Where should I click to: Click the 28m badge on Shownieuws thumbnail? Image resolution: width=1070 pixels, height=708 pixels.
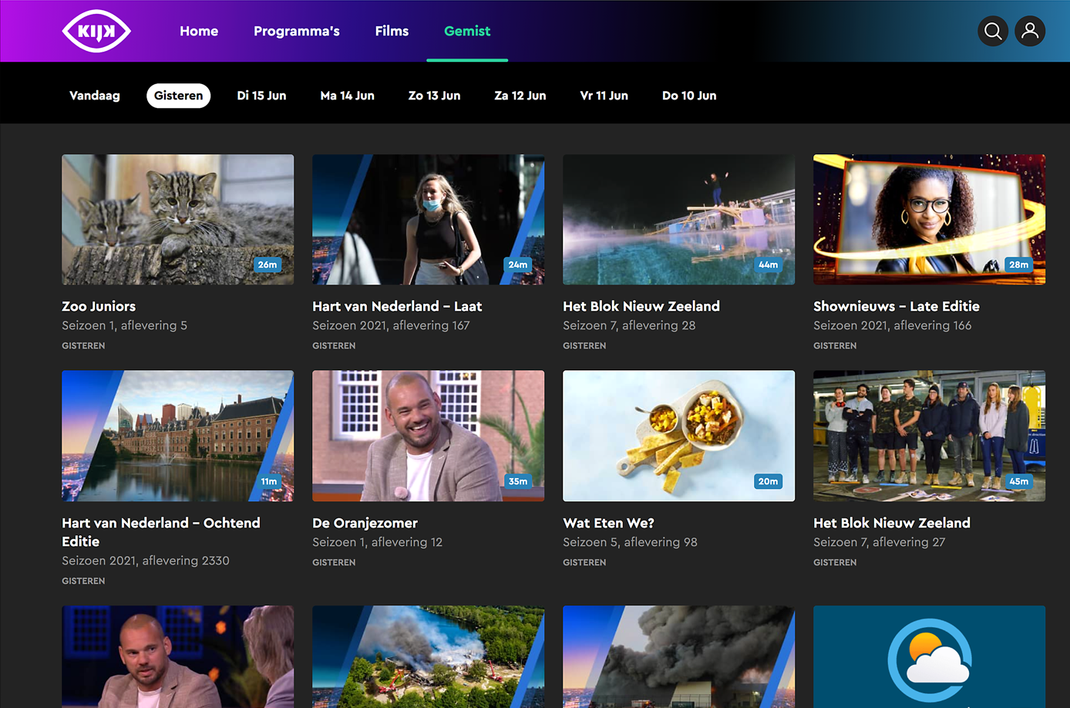[x=1019, y=265]
